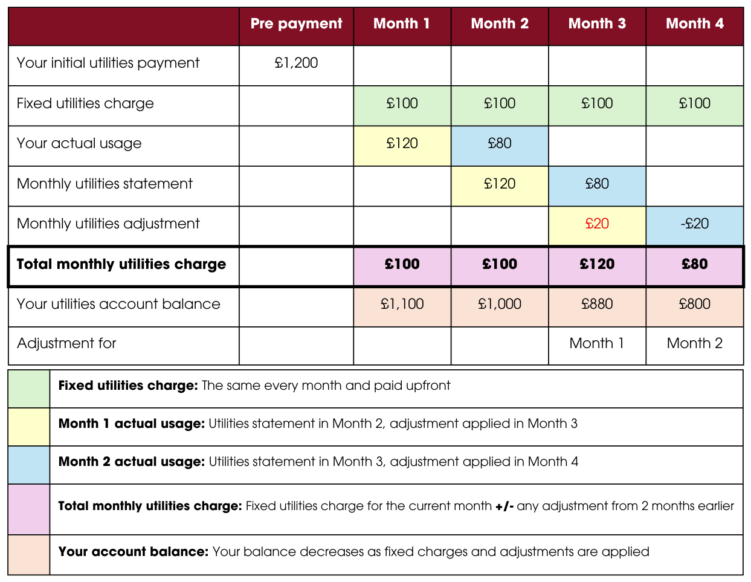Click the -£20 monthly adjustment cell
This screenshot has height=582, width=751.
point(694,224)
